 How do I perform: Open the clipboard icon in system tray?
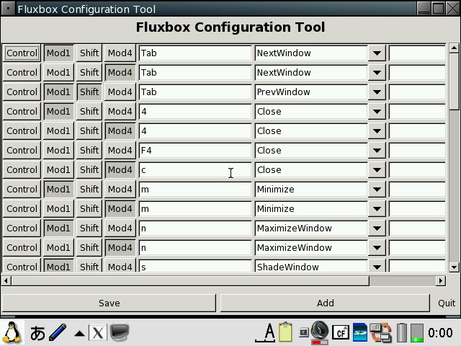(285, 332)
